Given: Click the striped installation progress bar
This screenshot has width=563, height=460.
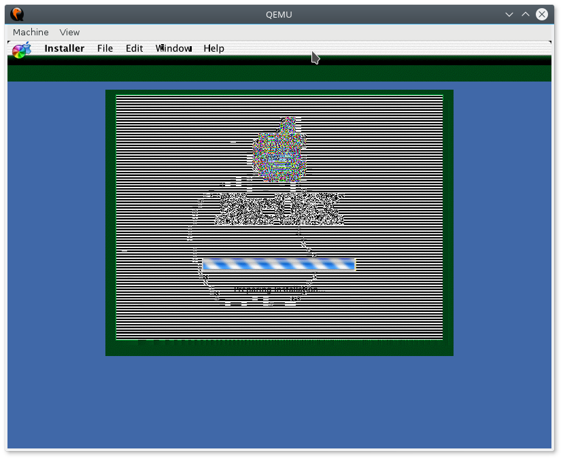Looking at the screenshot, I should [279, 265].
